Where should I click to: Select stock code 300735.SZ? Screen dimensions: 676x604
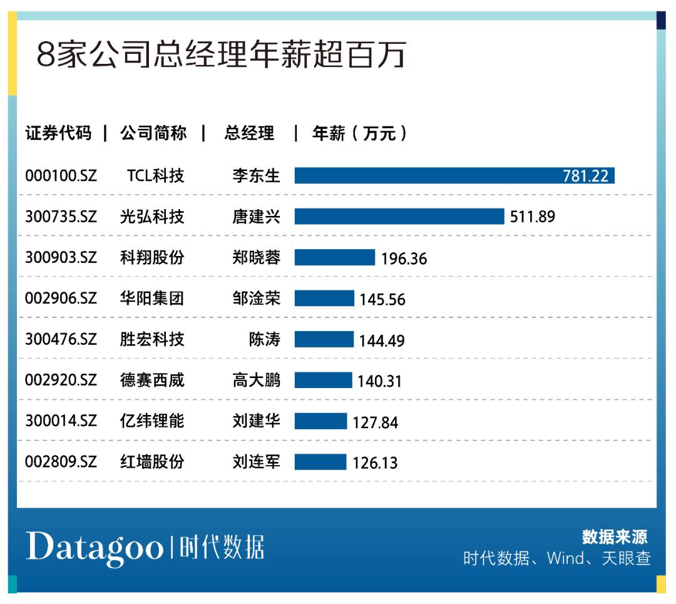tap(61, 217)
